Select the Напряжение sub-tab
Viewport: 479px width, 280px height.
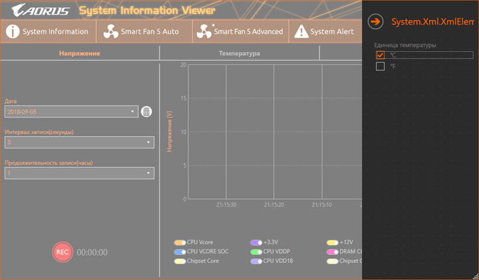79,53
